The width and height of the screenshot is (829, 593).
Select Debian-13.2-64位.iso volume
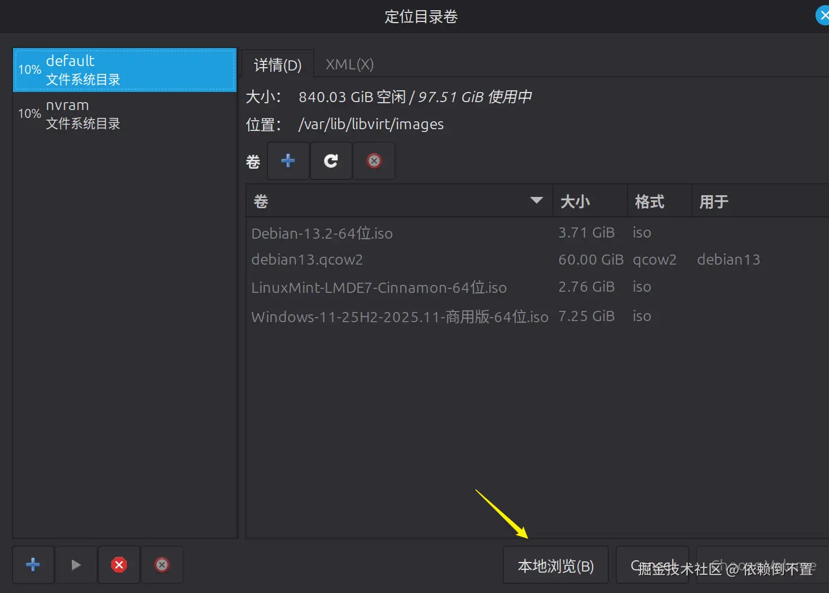(322, 233)
